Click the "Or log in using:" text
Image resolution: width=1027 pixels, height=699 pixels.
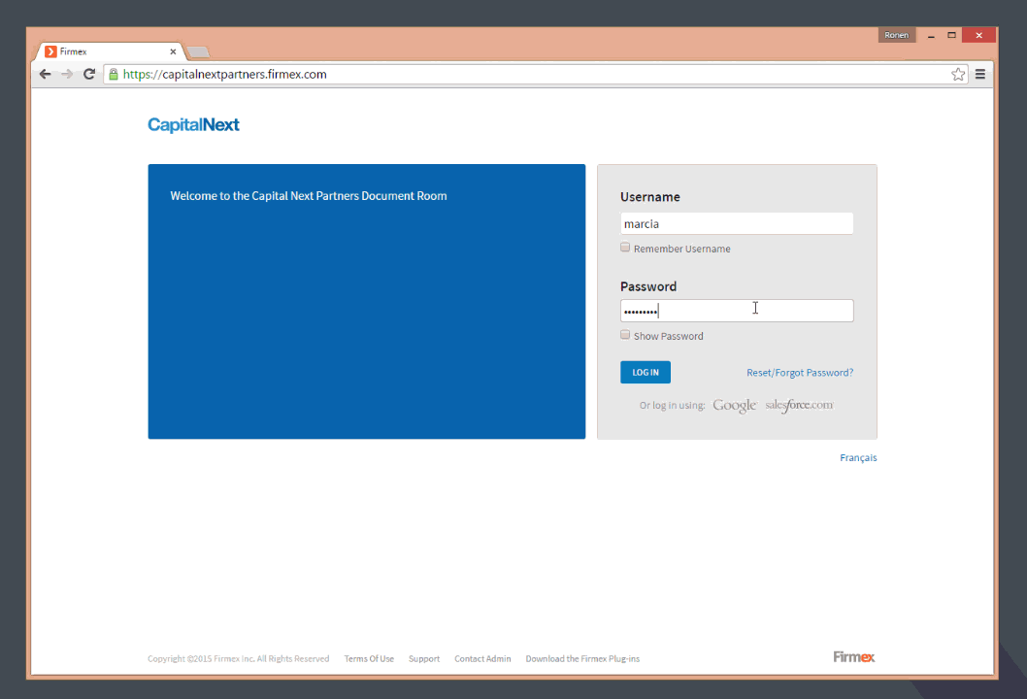click(672, 406)
